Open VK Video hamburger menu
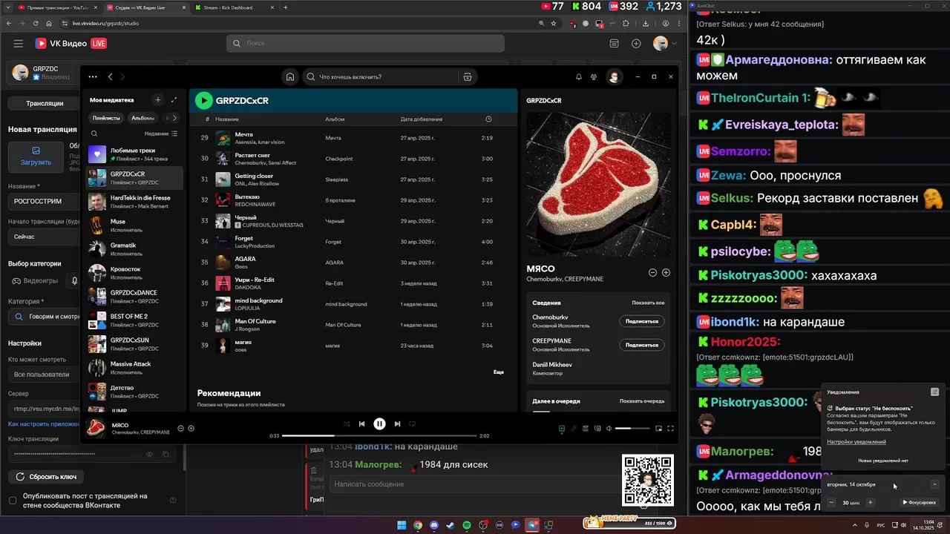Viewport: 950px width, 534px height. pyautogui.click(x=19, y=44)
